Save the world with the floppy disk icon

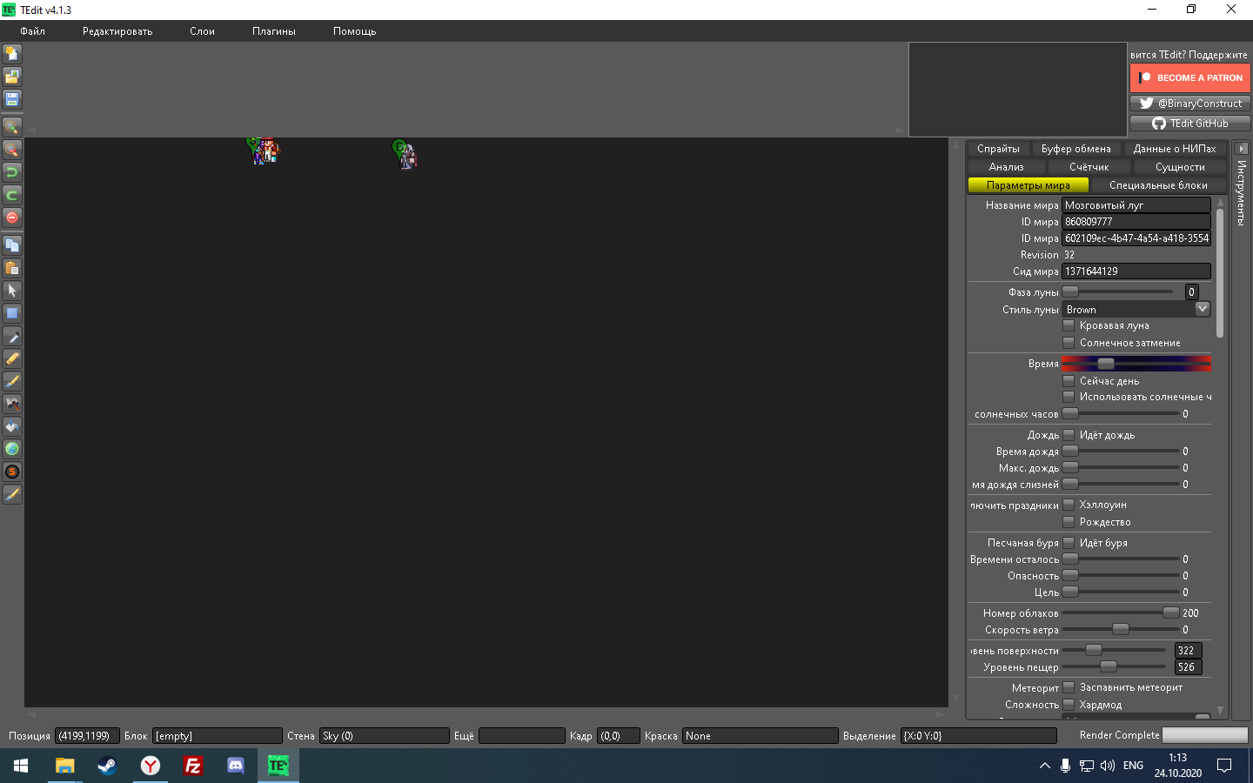coord(12,99)
